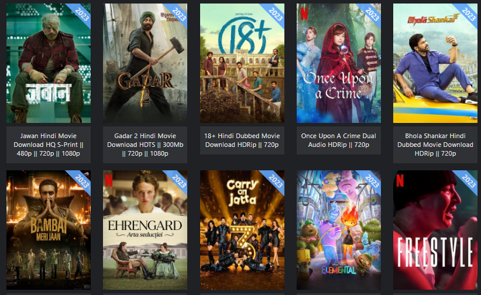481x295 pixels.
Task: Click the Netflix logo on Once Upon a Crime
Action: [304, 14]
